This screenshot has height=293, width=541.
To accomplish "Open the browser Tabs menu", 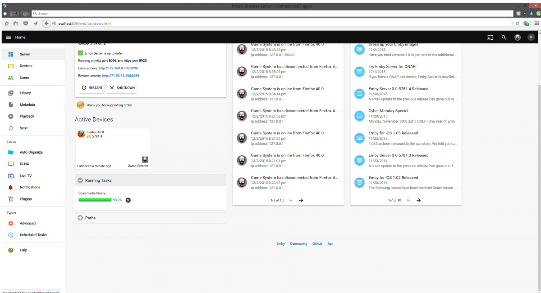I will tap(25, 14).
